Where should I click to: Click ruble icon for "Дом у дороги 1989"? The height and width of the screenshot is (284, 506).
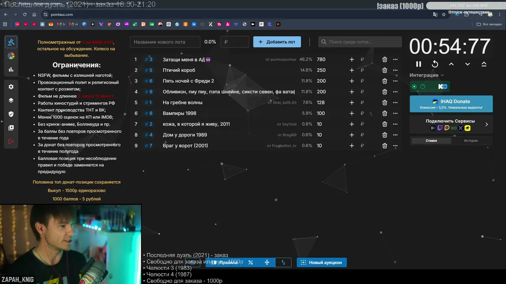(x=362, y=135)
